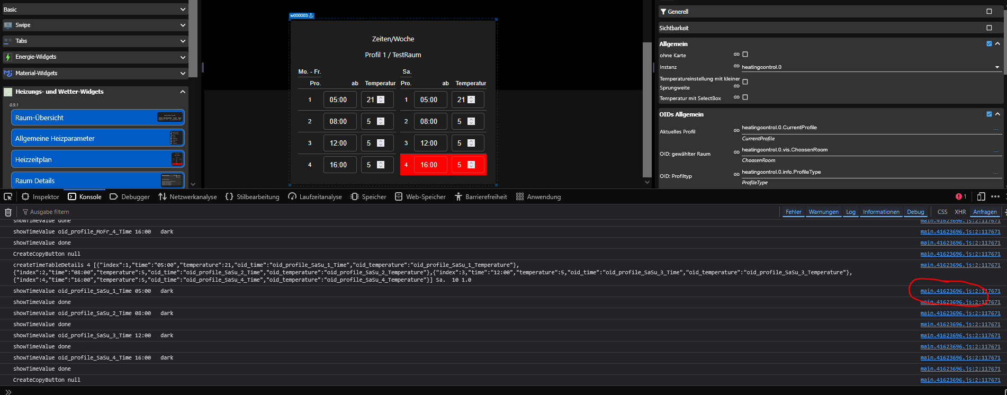This screenshot has width=1007, height=395.
Task: Open the Laufzeitanalyse tab
Action: click(315, 196)
